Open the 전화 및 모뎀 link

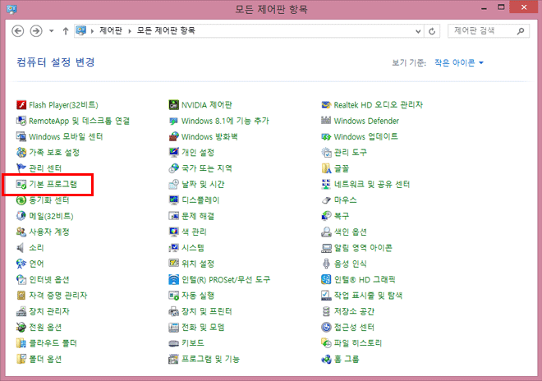pyautogui.click(x=204, y=328)
